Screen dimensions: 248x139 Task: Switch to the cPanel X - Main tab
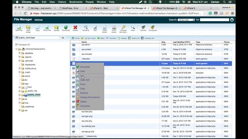point(103,8)
